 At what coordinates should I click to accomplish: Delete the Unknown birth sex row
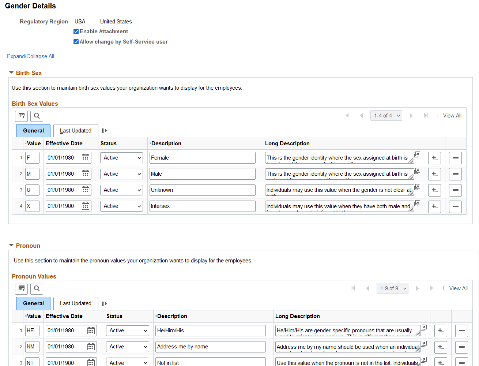pyautogui.click(x=455, y=190)
